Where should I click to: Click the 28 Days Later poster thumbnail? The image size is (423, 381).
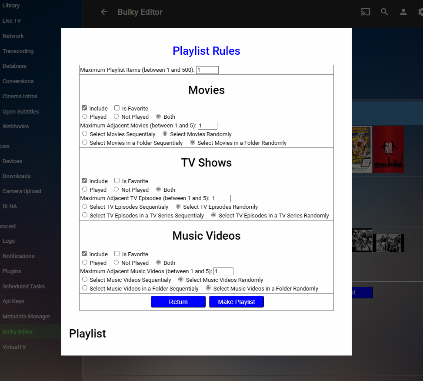pos(388,149)
